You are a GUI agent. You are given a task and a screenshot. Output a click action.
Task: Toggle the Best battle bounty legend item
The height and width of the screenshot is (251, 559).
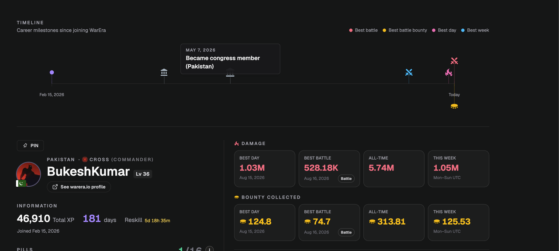405,30
